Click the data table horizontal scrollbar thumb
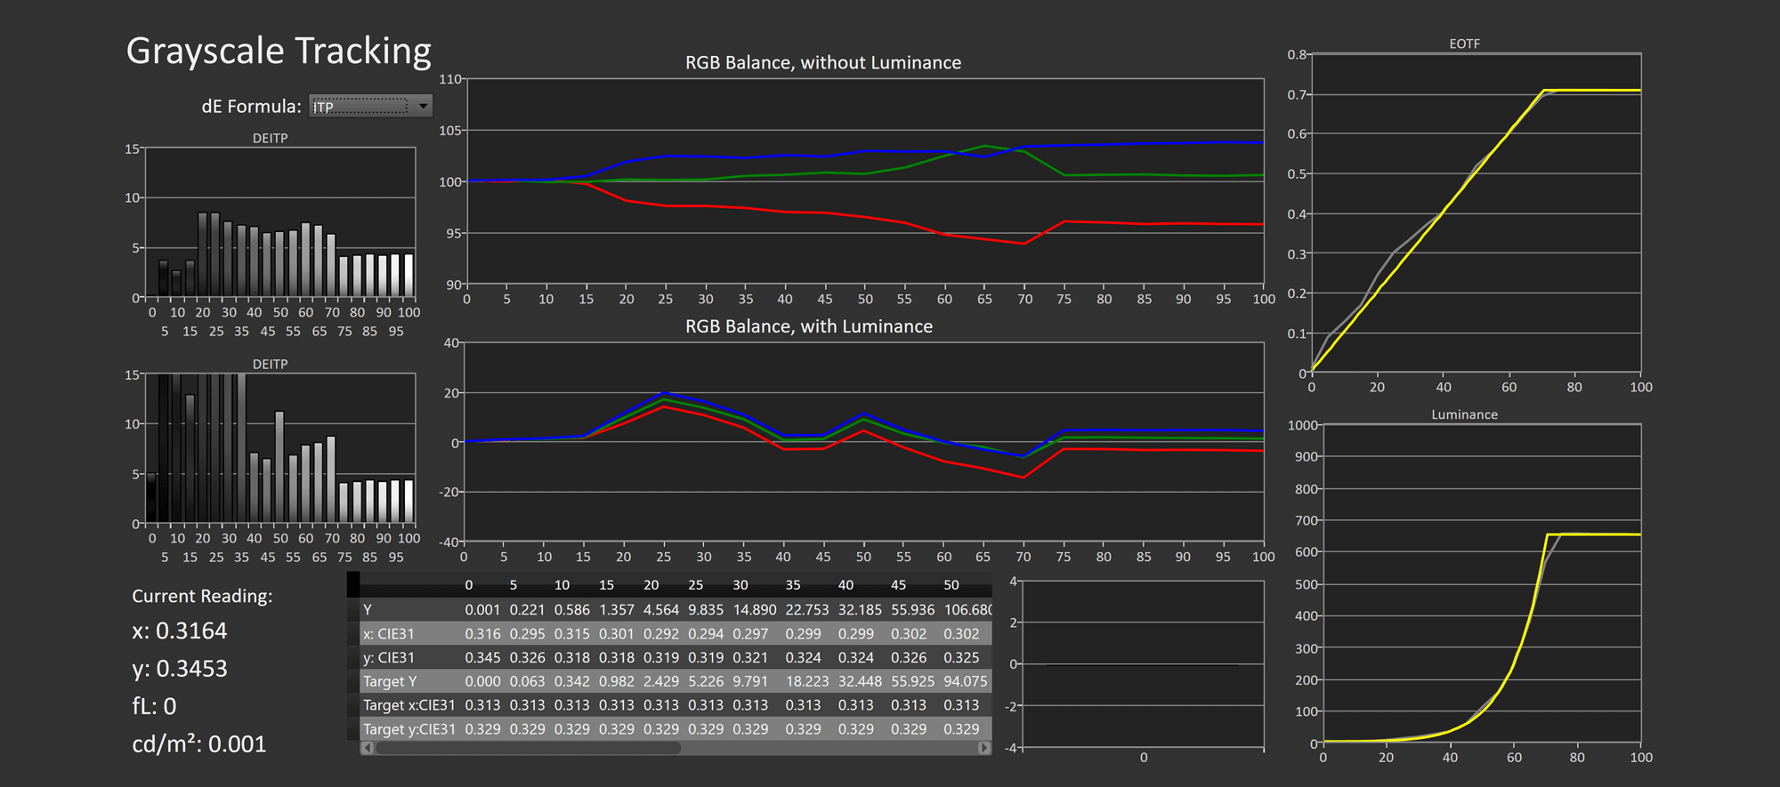Viewport: 1780px width, 787px height. (528, 749)
